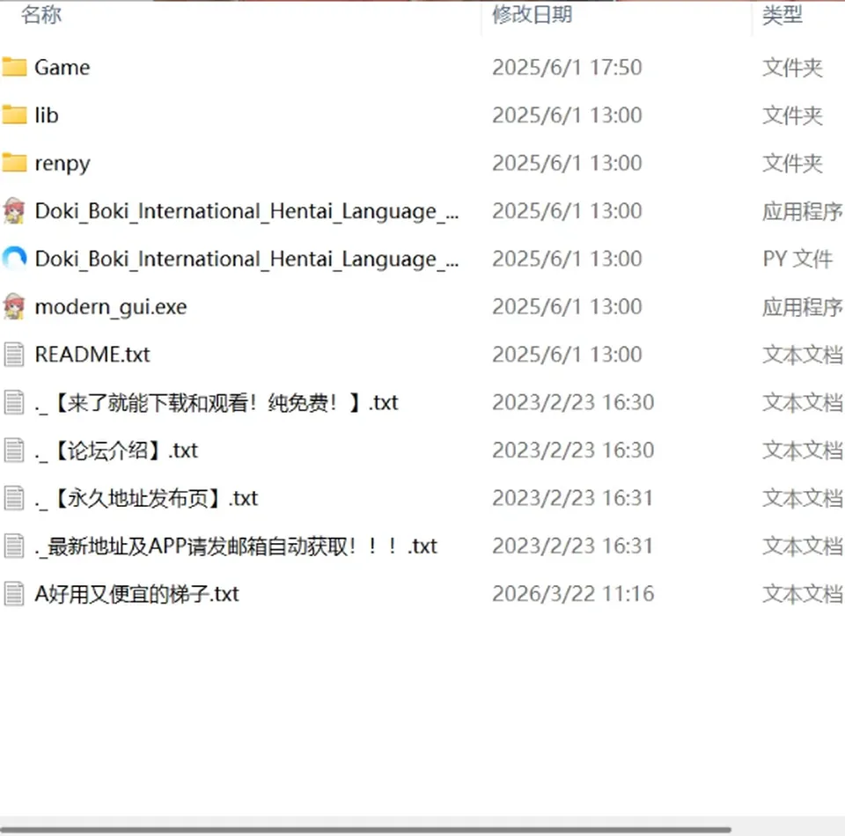Select the Game folder icon
This screenshot has height=836, width=845.
[x=14, y=68]
